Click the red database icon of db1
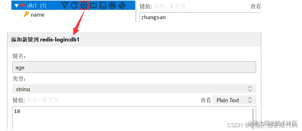This screenshot has height=131, width=302. click(22, 6)
